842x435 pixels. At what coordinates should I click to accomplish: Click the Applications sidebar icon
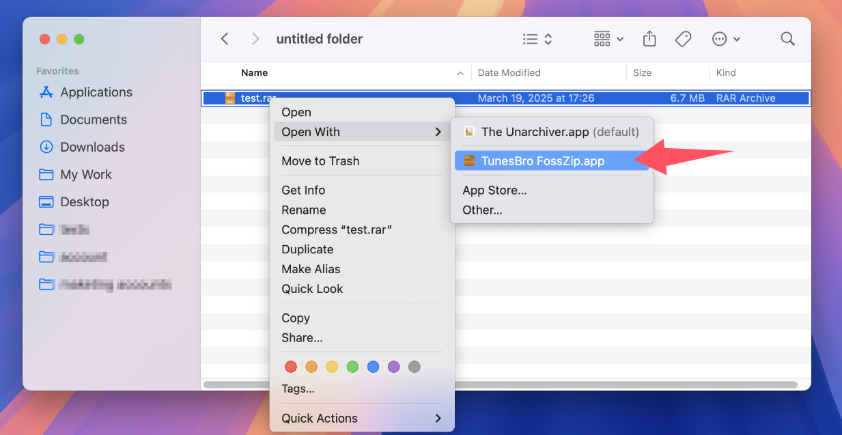coord(46,92)
